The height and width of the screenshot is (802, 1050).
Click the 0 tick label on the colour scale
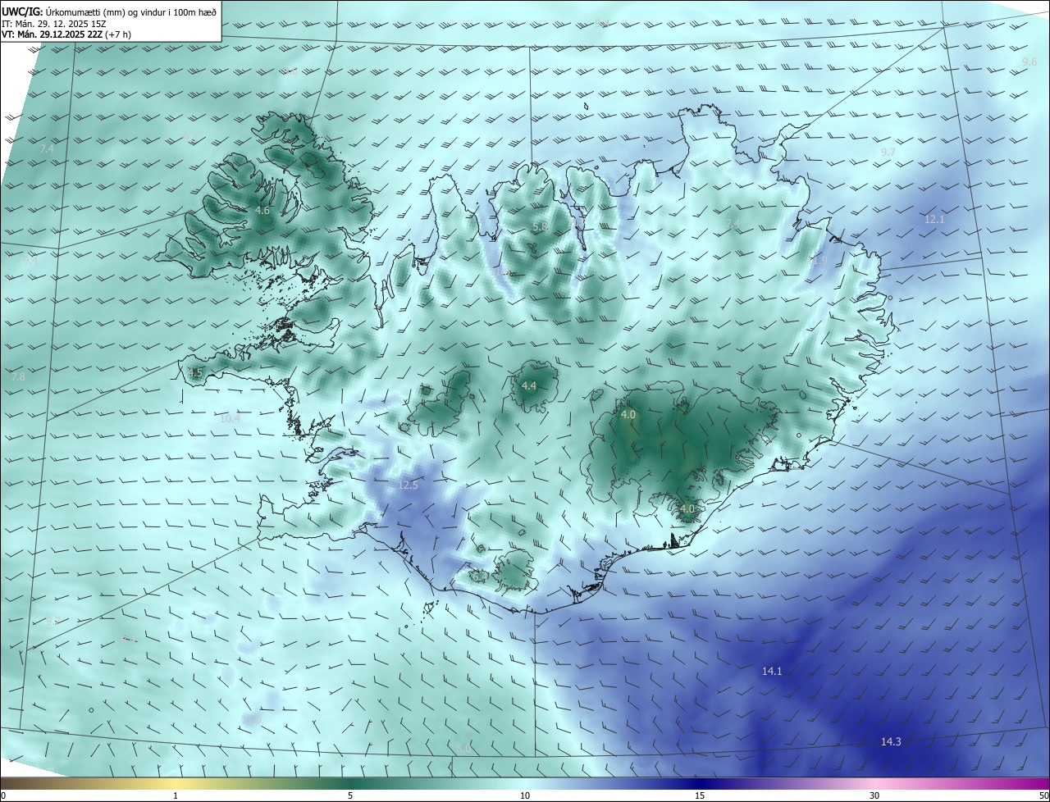coord(3,795)
